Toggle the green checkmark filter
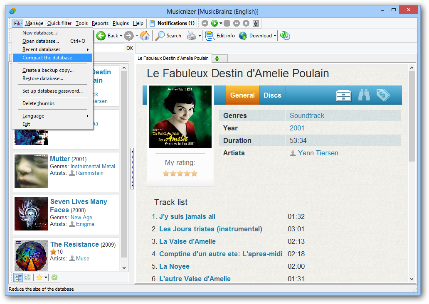429x304 pixels. tap(54, 278)
